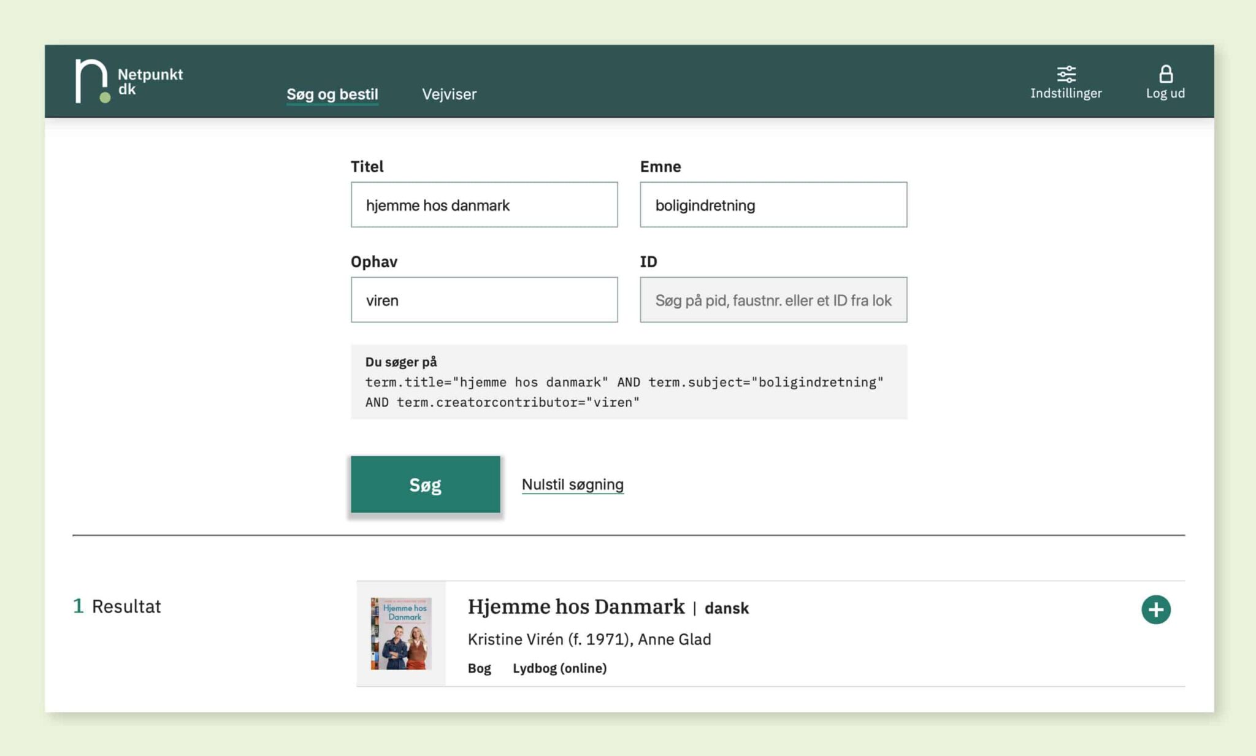
Task: Select the Ophav field containing 'viren'
Action: pyautogui.click(x=484, y=300)
